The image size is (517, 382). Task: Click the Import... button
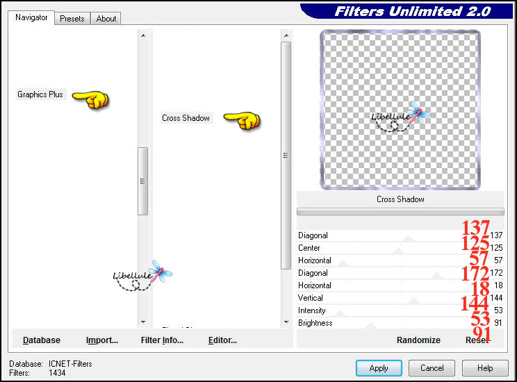point(102,340)
